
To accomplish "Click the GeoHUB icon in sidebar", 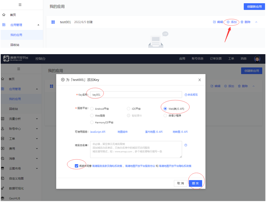I will click(3, 198).
